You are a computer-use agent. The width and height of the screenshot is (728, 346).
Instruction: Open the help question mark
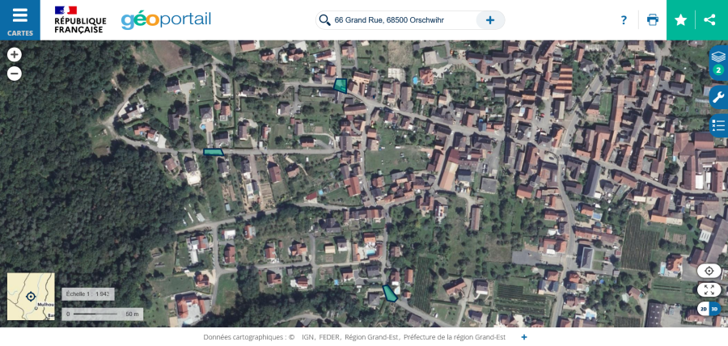click(x=624, y=20)
